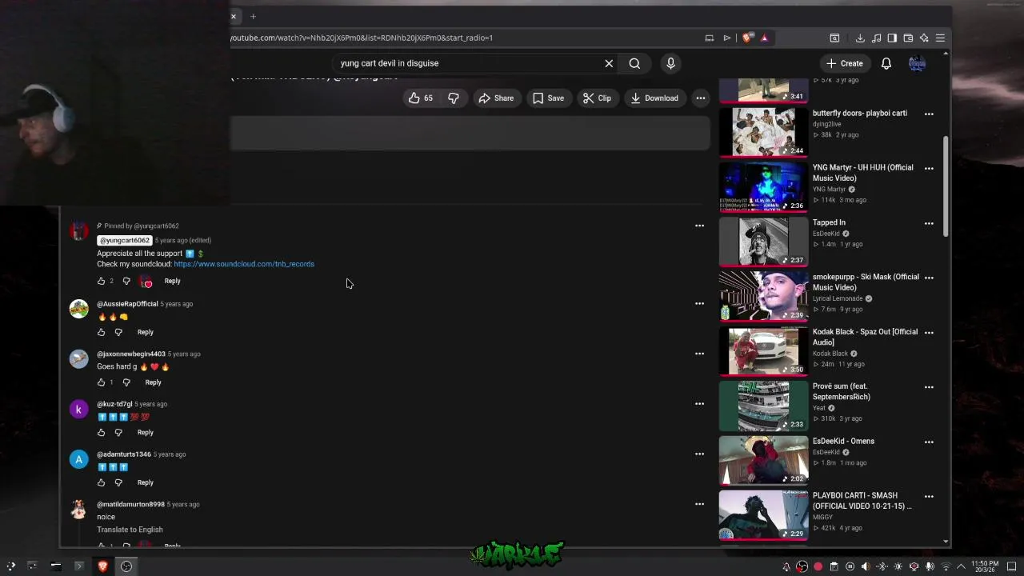
Task: Open Brave Shields lion icon
Action: click(x=747, y=38)
